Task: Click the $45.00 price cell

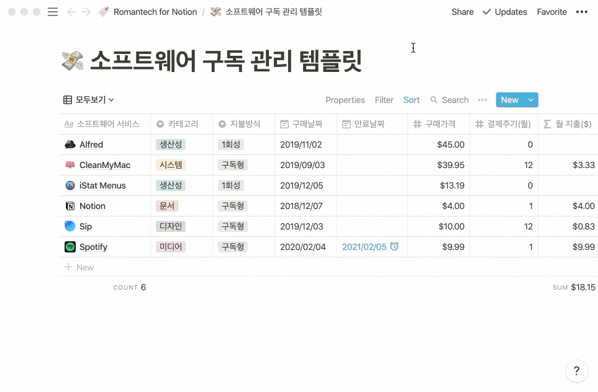Action: [x=438, y=145]
